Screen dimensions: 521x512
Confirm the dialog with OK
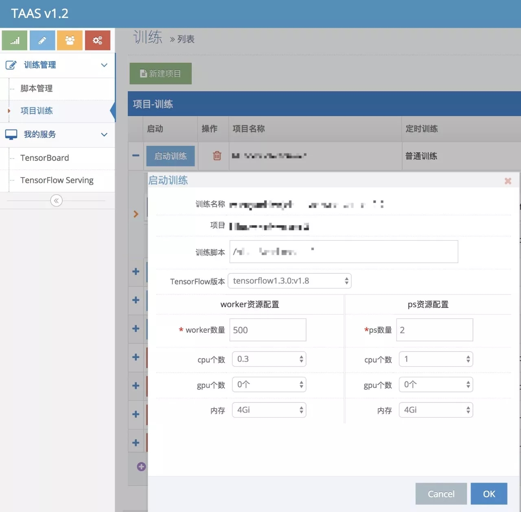(x=489, y=494)
